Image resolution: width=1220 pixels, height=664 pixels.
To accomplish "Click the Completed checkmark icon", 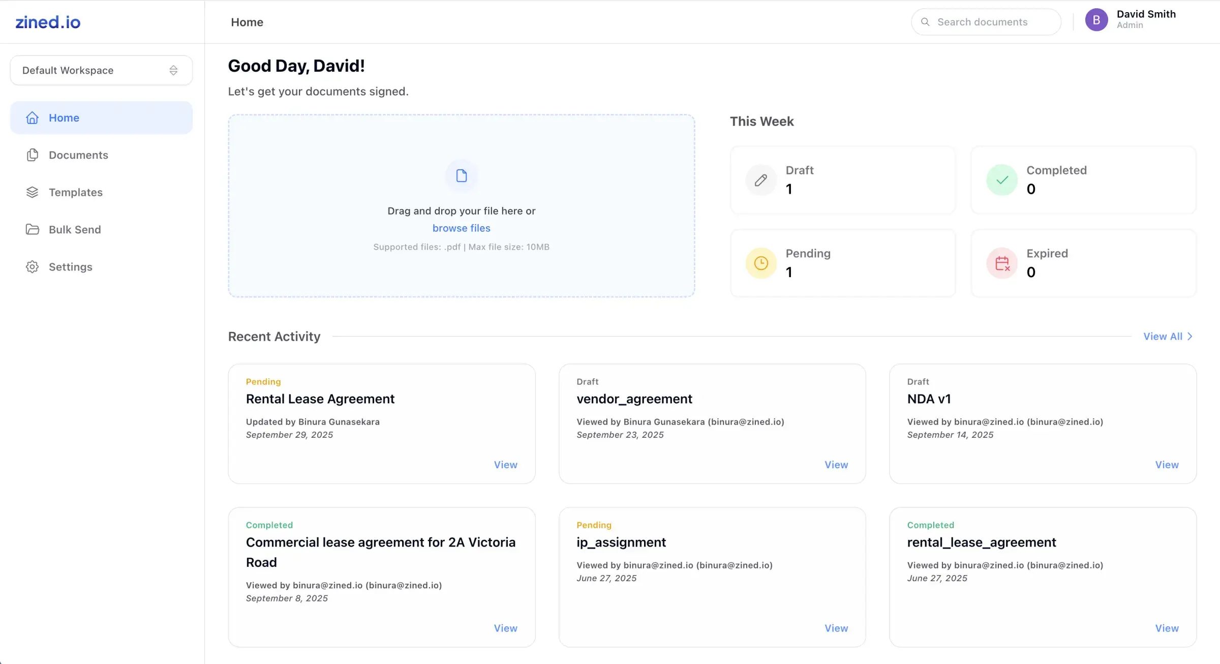I will point(1002,180).
